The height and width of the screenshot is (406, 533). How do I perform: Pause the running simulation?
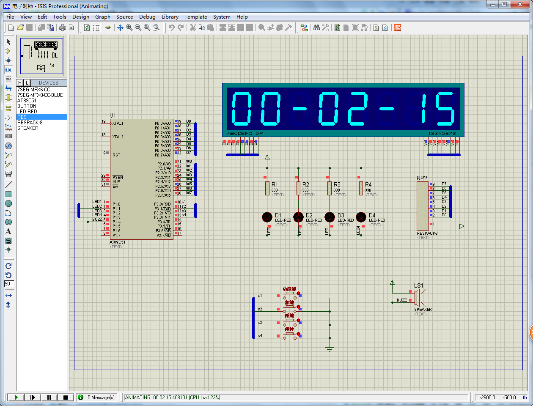[49, 398]
